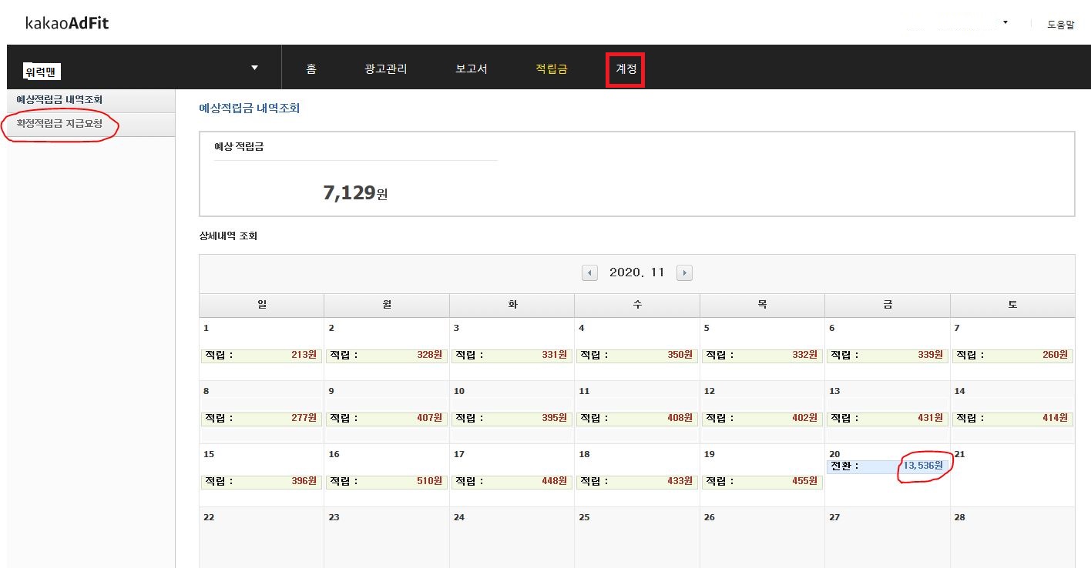Viewport: 1091px width, 568px height.
Task: Click the 213원 entry on day 1
Action: click(260, 356)
